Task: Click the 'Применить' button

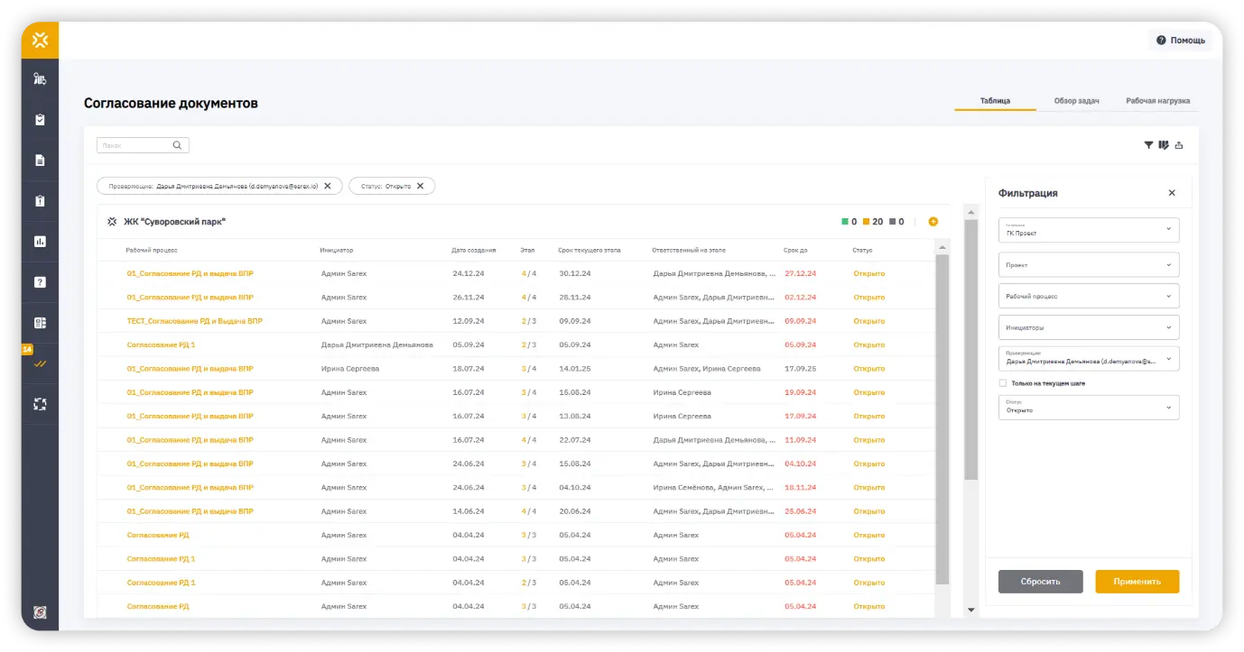Action: [1137, 582]
